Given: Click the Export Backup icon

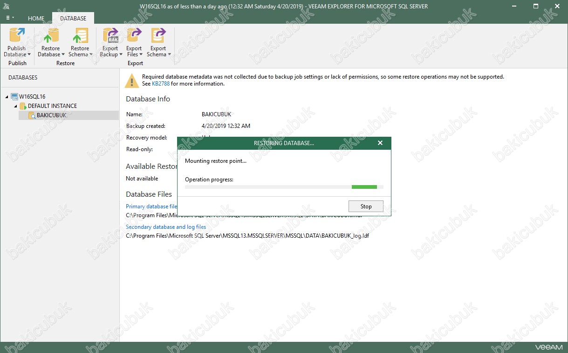Looking at the screenshot, I should (110, 36).
